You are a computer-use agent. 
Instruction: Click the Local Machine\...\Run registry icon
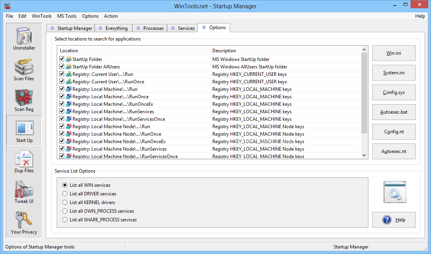click(x=69, y=89)
